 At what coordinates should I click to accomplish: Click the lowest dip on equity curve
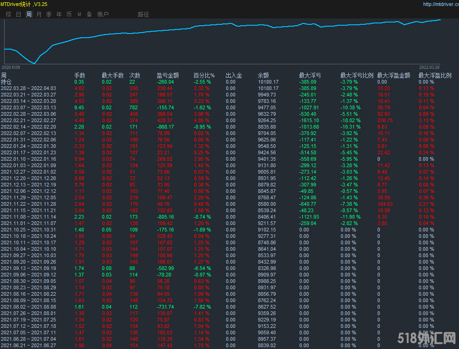(34, 63)
